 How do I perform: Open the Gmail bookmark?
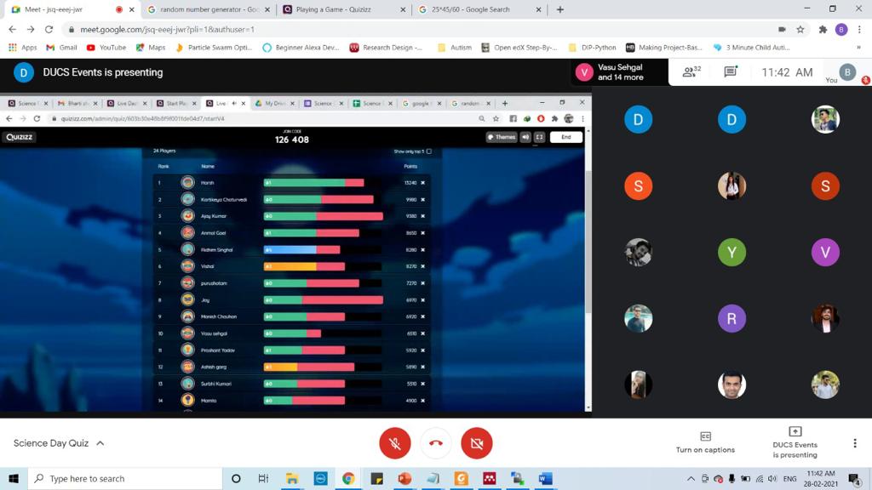62,48
